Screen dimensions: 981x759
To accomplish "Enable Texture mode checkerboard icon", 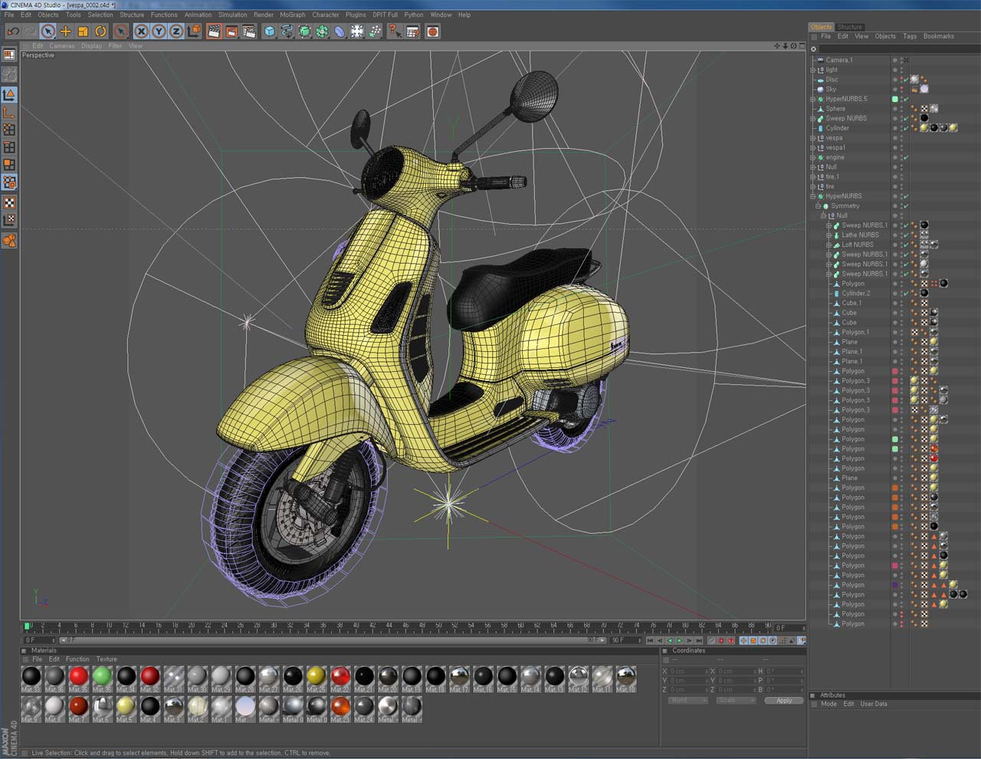I will point(9,203).
